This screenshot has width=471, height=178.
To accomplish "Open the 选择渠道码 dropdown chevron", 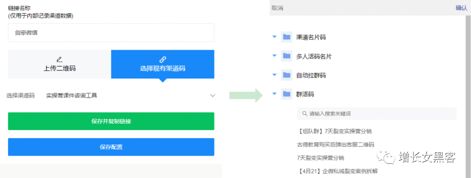I will 213,96.
